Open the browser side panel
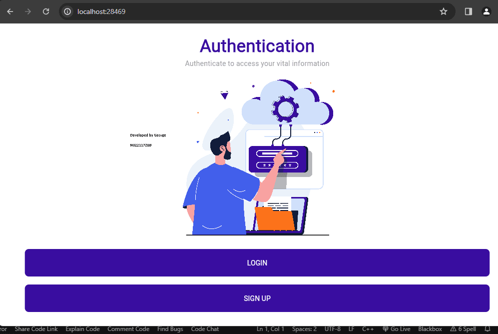The image size is (498, 334). (x=468, y=11)
